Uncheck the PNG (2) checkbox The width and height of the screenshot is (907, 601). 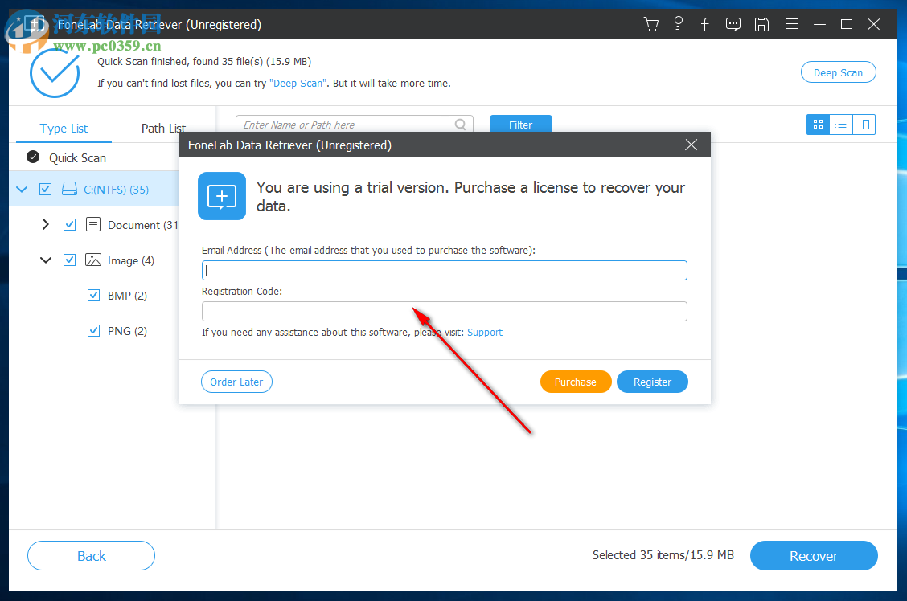[94, 330]
